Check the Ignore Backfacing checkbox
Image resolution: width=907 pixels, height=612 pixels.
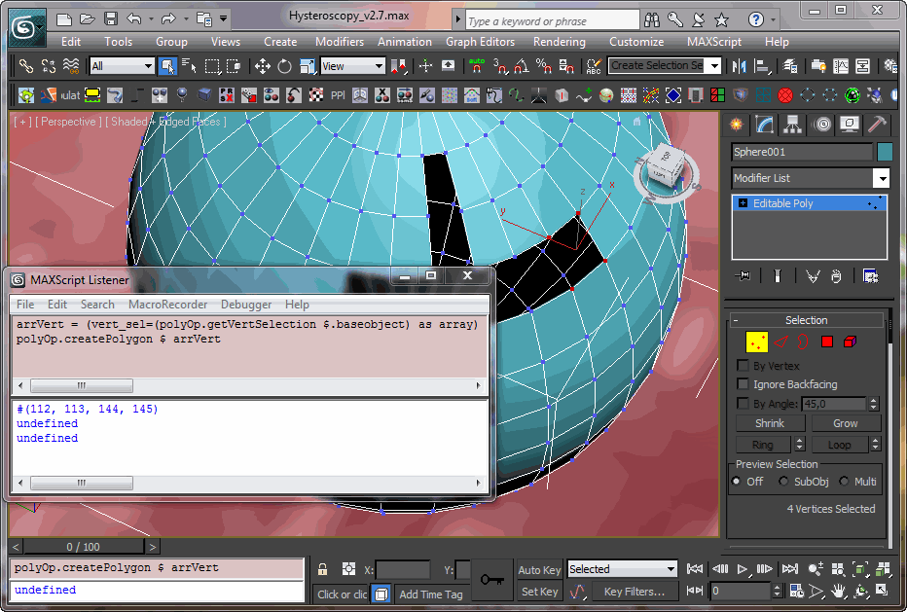pos(742,384)
